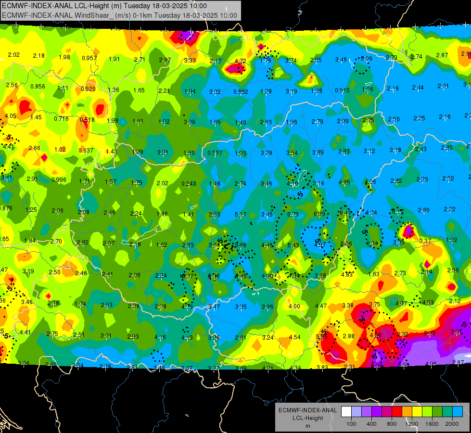The width and height of the screenshot is (471, 433).
Task: Click the wind shear value 3.21
Action: (x=163, y=153)
